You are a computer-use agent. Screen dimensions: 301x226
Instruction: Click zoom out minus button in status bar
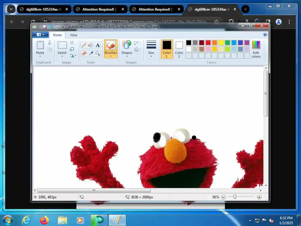coord(223,197)
